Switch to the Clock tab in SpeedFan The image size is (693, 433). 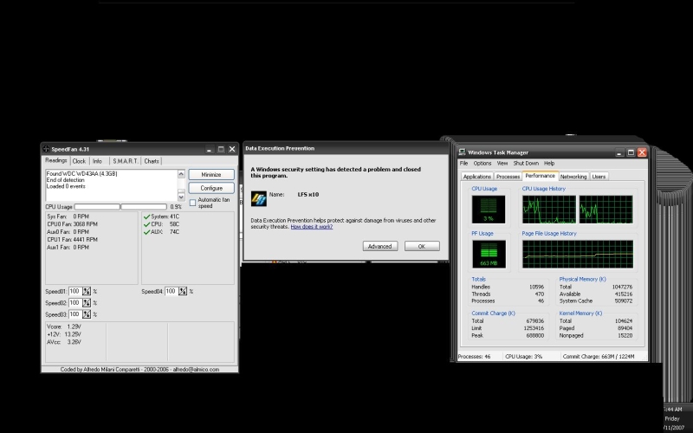79,161
